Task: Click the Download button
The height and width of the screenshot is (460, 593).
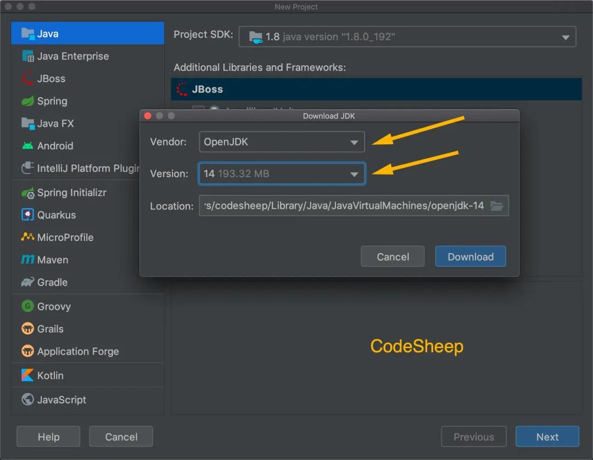Action: coord(471,257)
